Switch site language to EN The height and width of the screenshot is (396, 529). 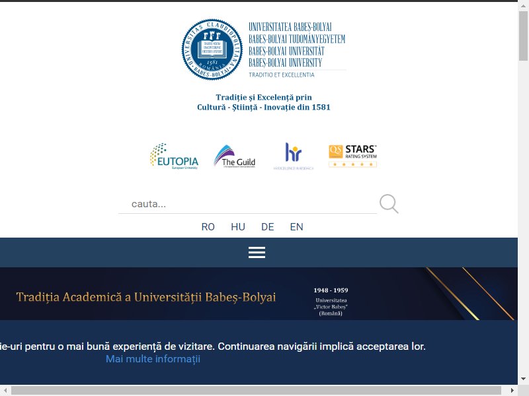point(296,227)
